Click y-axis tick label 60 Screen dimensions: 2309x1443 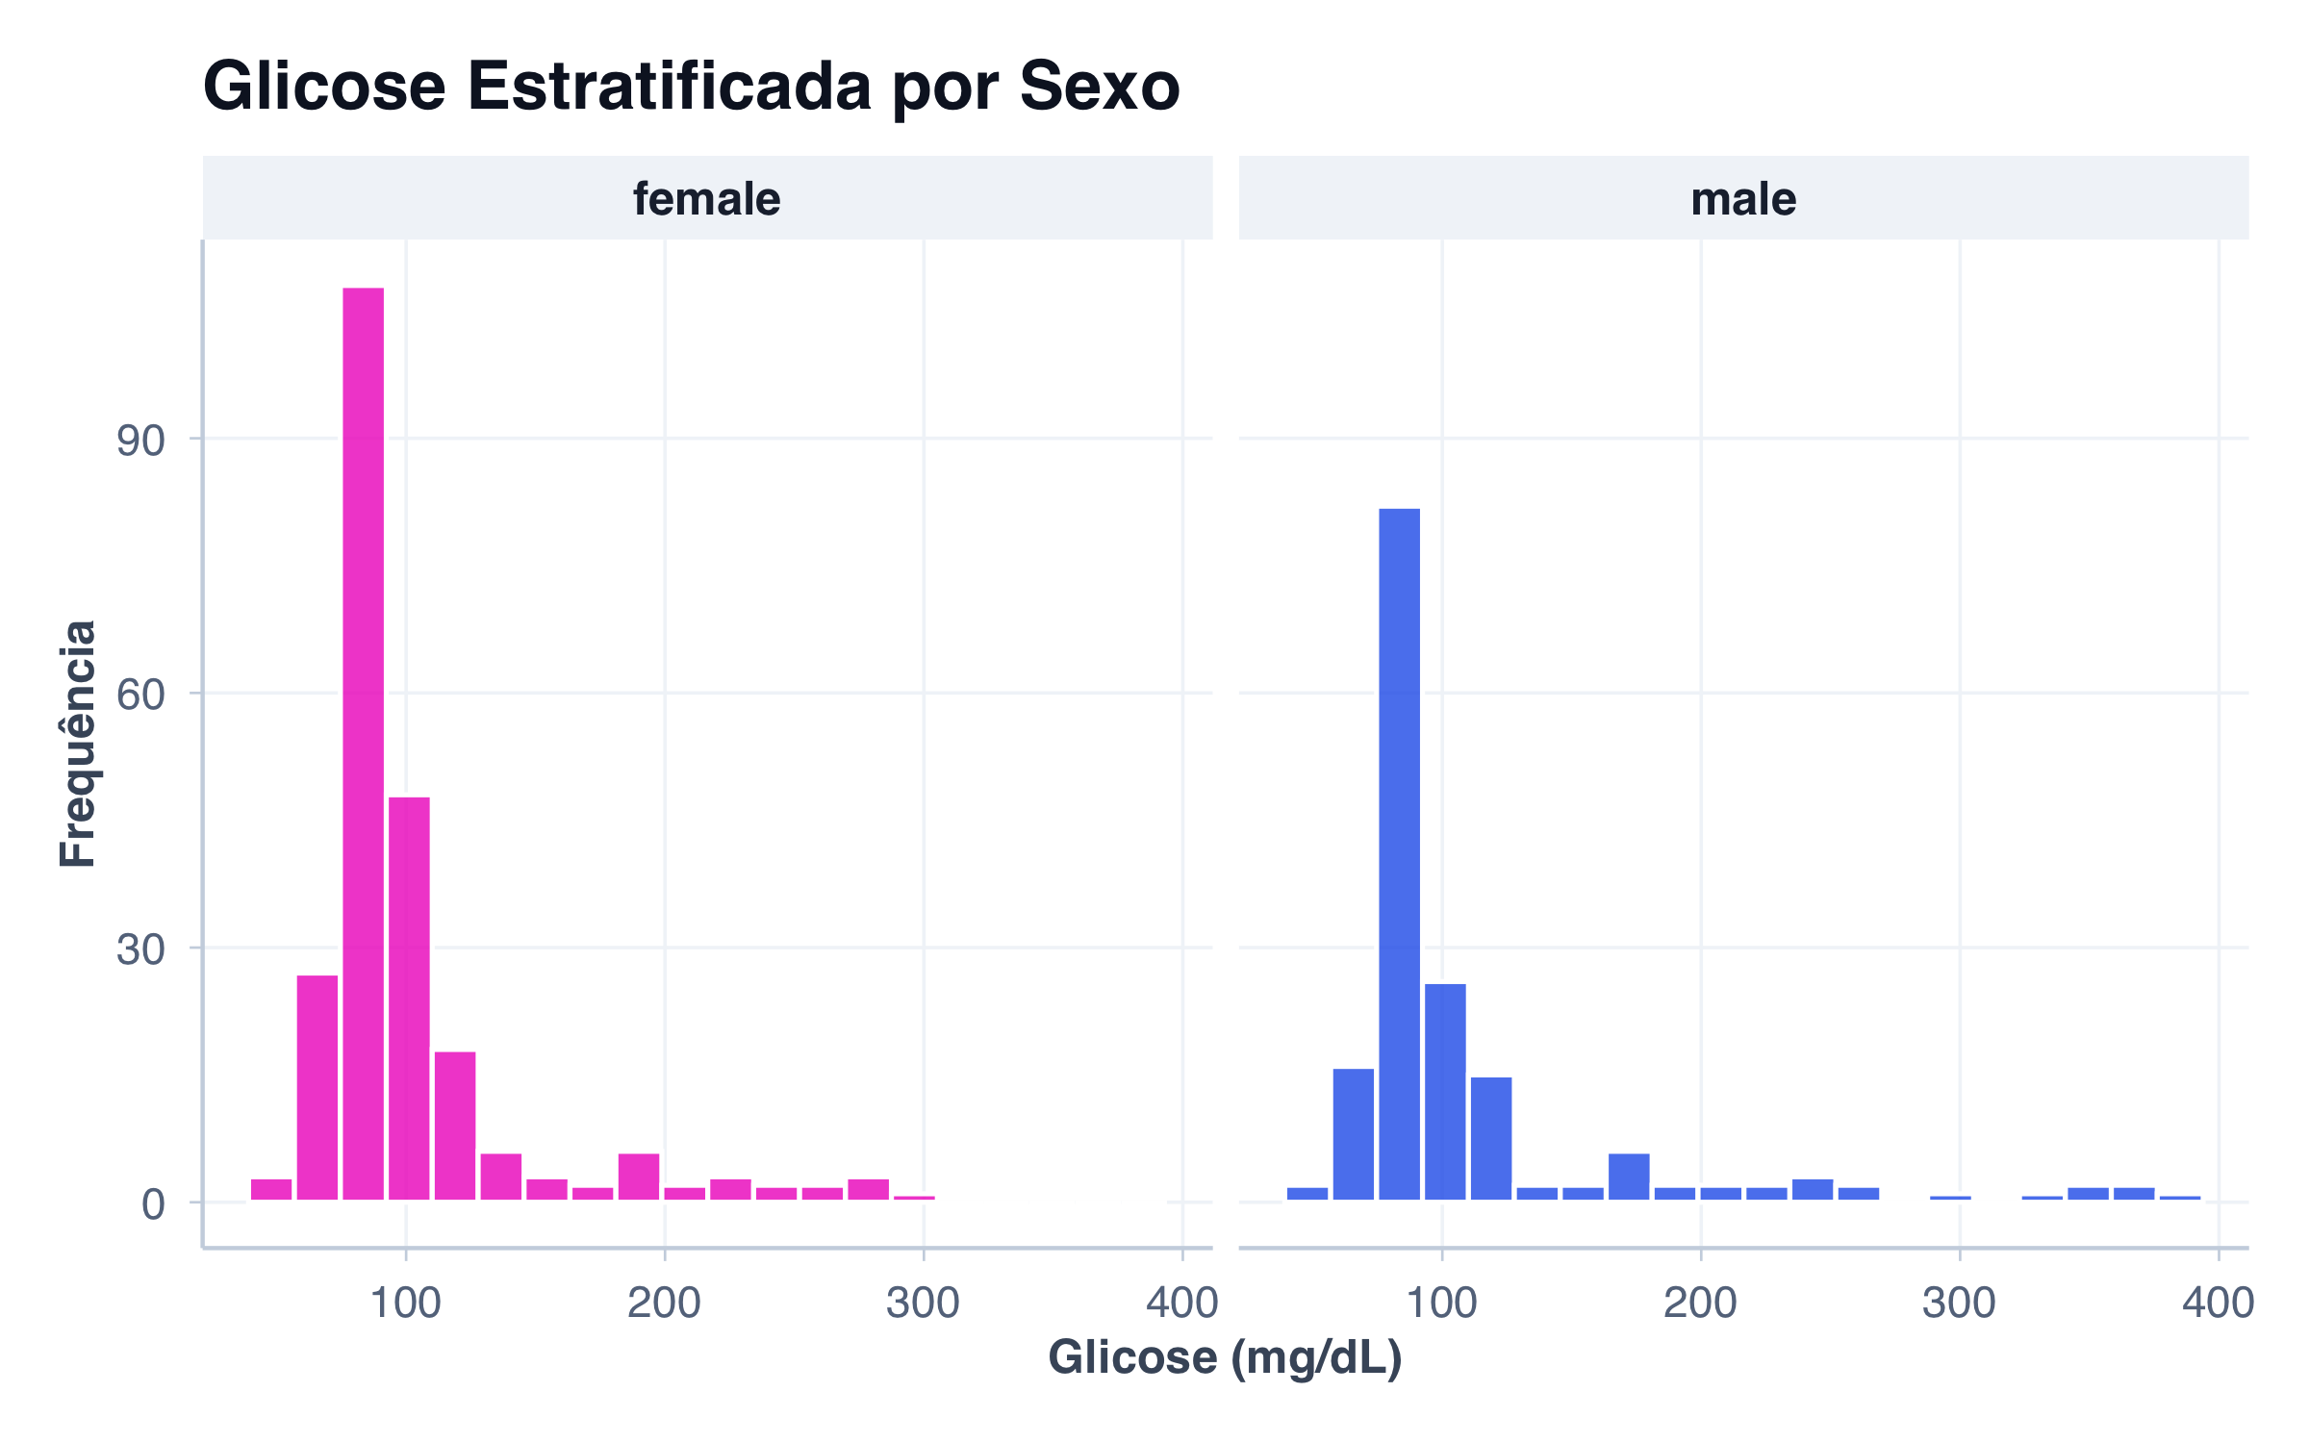point(140,695)
